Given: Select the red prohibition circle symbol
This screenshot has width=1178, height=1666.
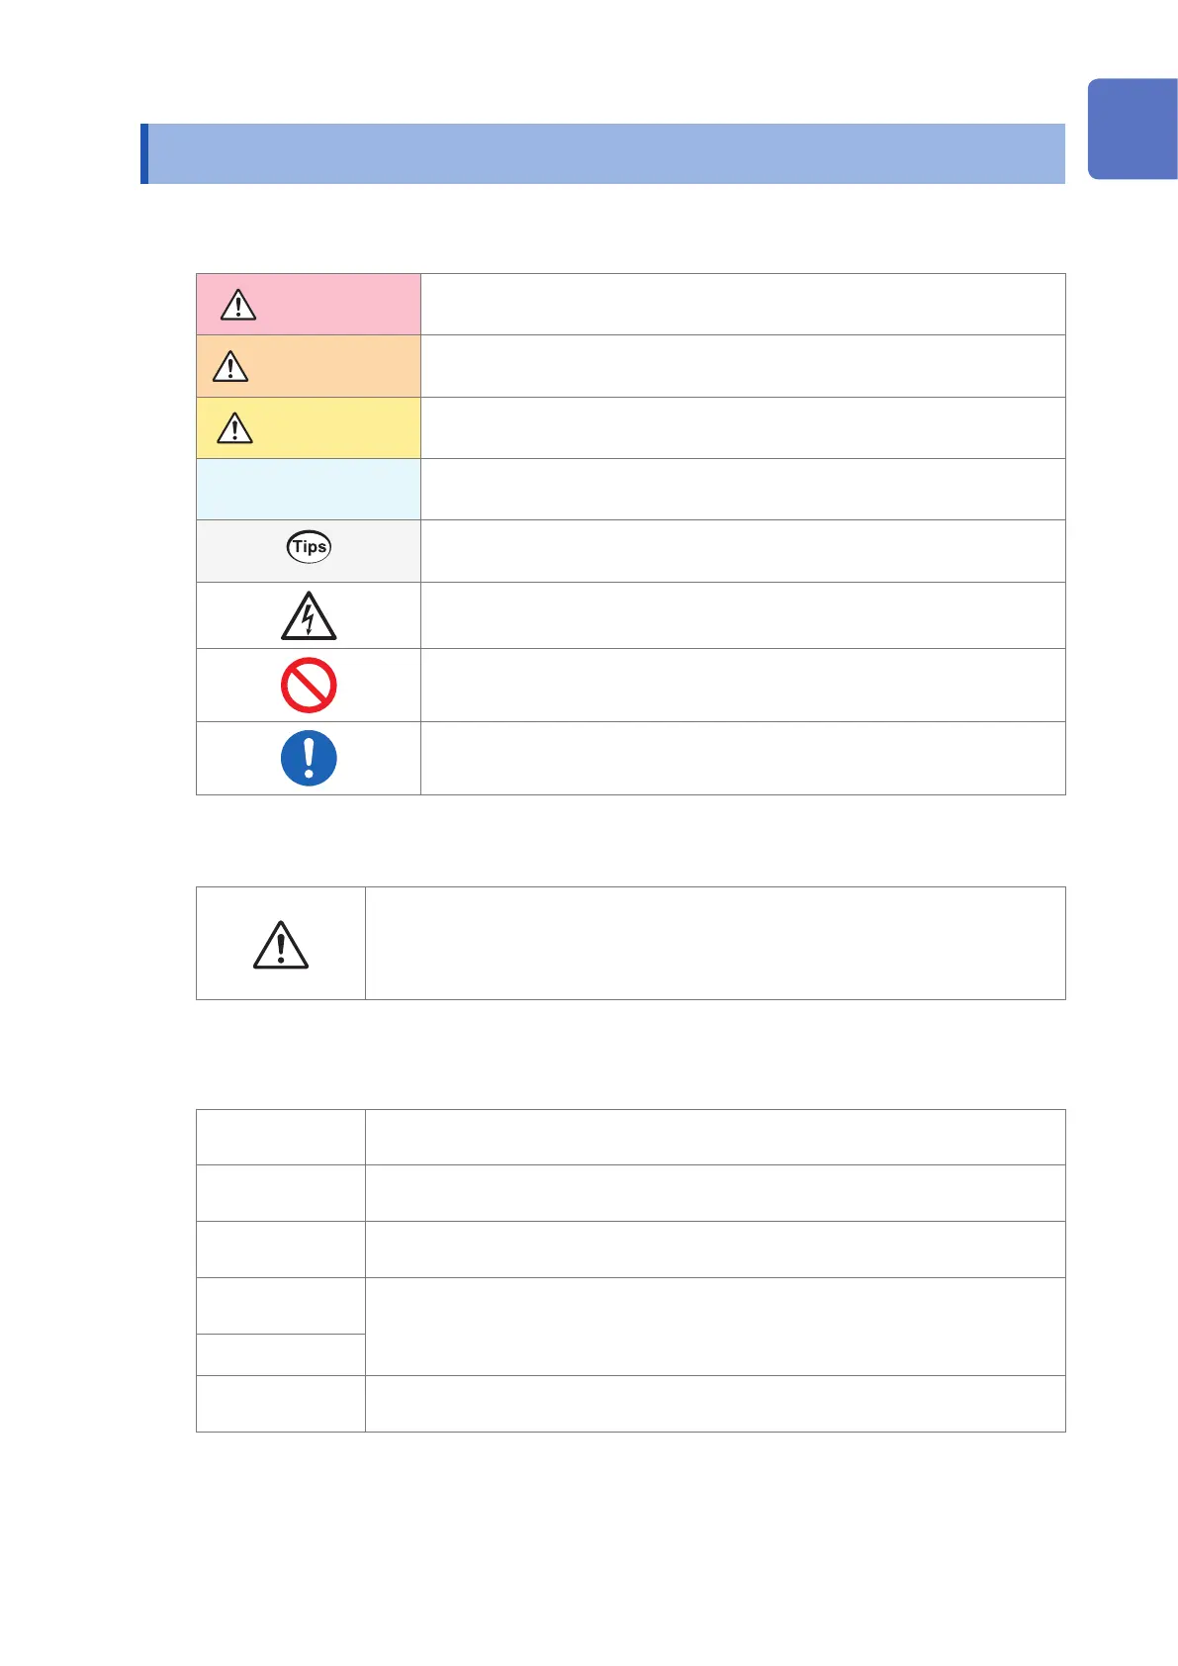Looking at the screenshot, I should (x=309, y=685).
